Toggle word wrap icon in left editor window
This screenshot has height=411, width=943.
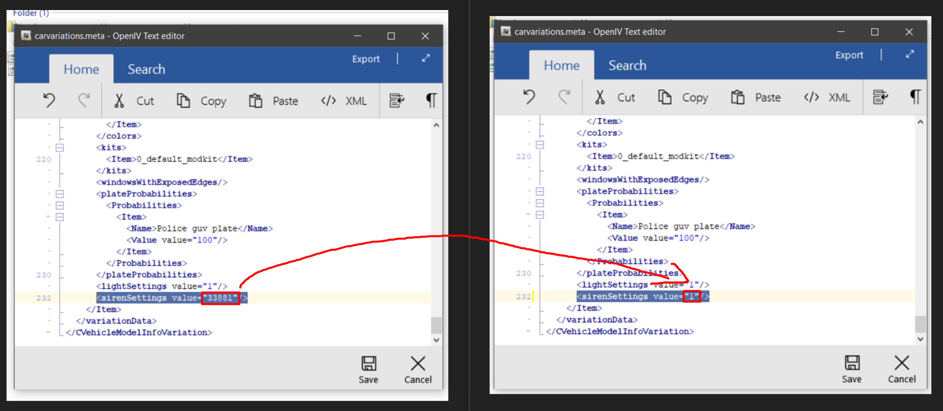(397, 101)
